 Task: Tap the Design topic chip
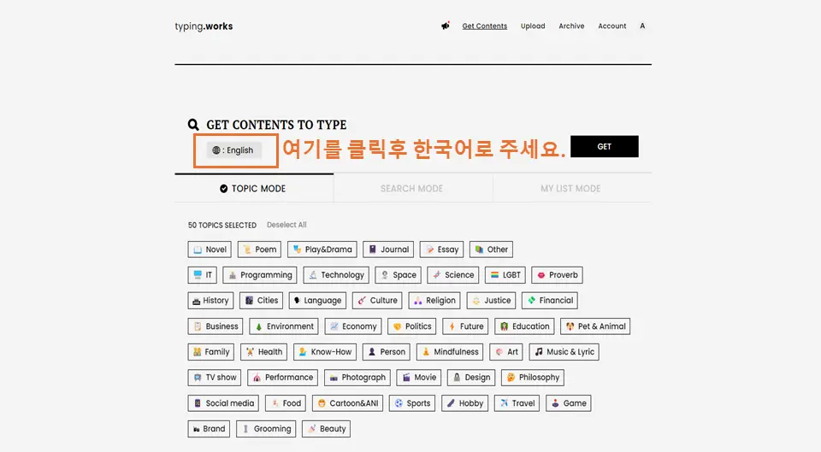(471, 378)
